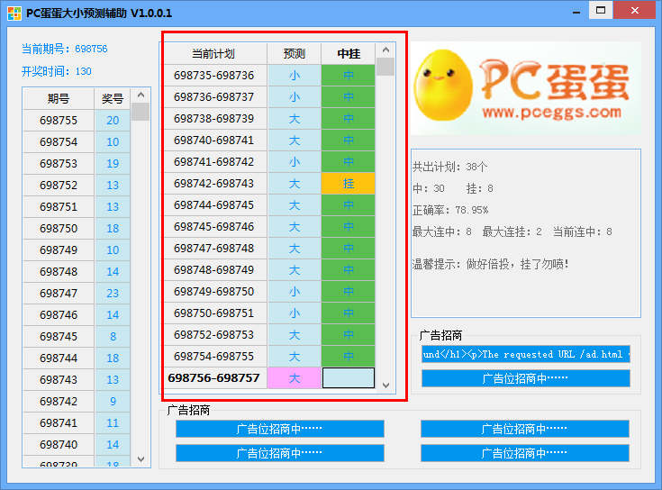Click period 698750 in the history list
The image size is (662, 490).
click(59, 228)
